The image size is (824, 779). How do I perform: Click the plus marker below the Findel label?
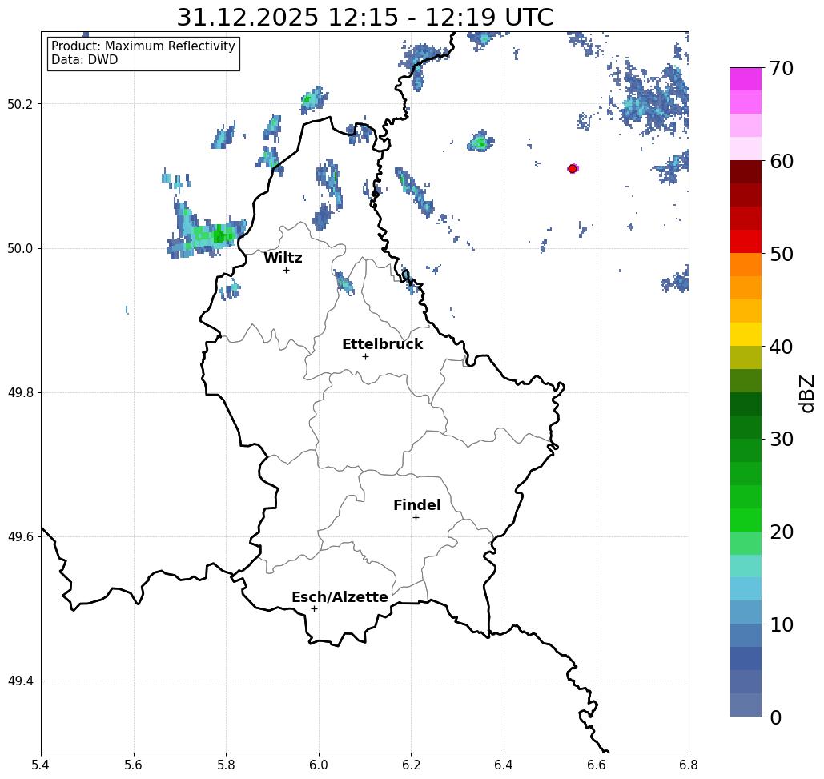tap(416, 517)
